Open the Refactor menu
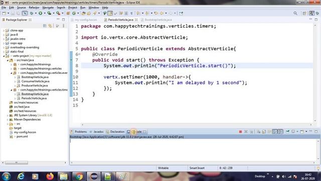Viewport: 321px width, 181px height. [x=34, y=8]
